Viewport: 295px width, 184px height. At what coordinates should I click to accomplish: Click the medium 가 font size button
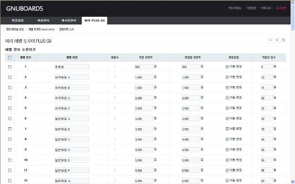point(277,40)
